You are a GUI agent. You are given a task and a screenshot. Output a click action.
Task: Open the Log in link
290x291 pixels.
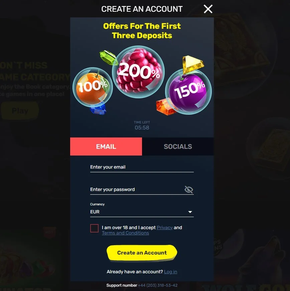(x=171, y=272)
